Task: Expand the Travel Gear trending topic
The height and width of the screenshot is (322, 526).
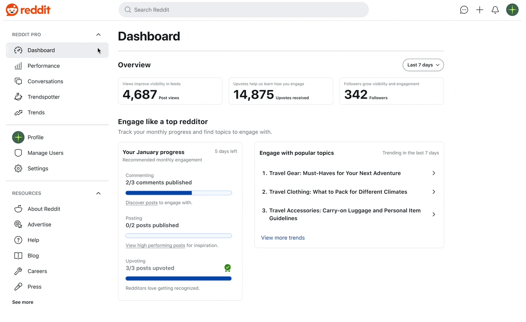Action: 434,173
